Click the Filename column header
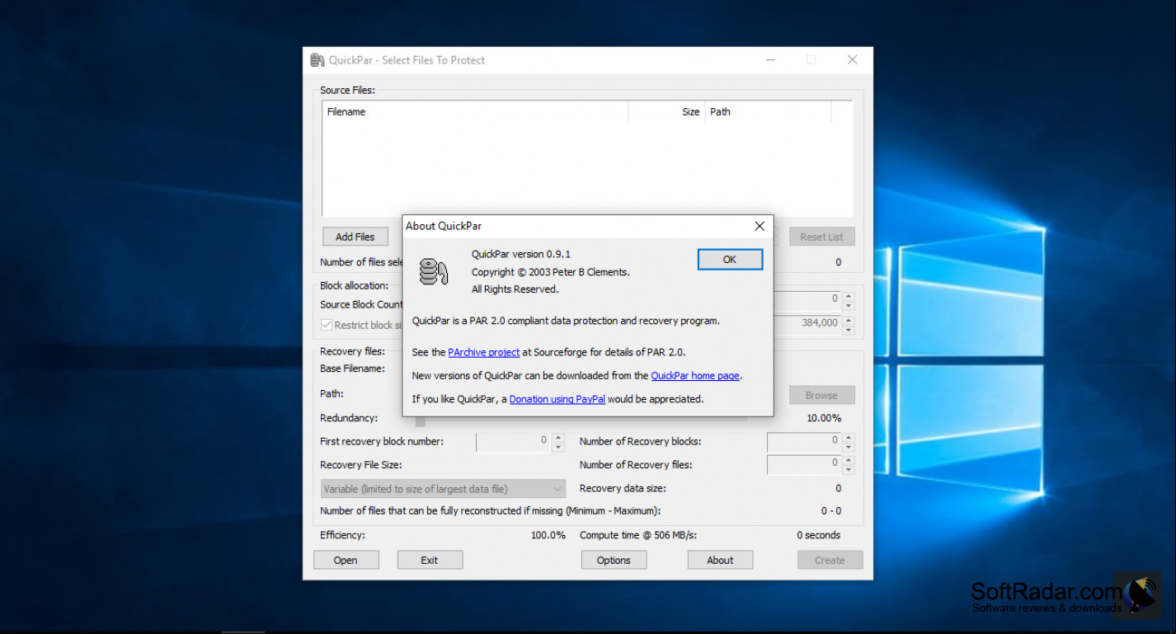This screenshot has height=634, width=1176. click(x=475, y=112)
